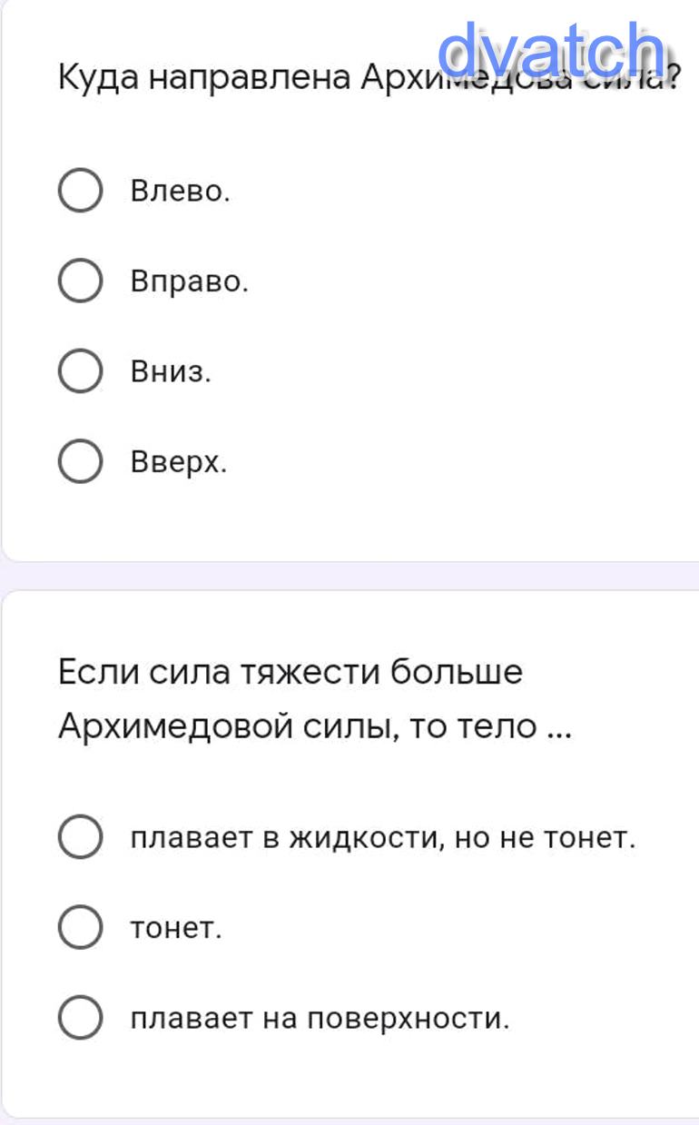Tap the 'Вниз.' option text
This screenshot has height=1125, width=699.
[x=171, y=372]
